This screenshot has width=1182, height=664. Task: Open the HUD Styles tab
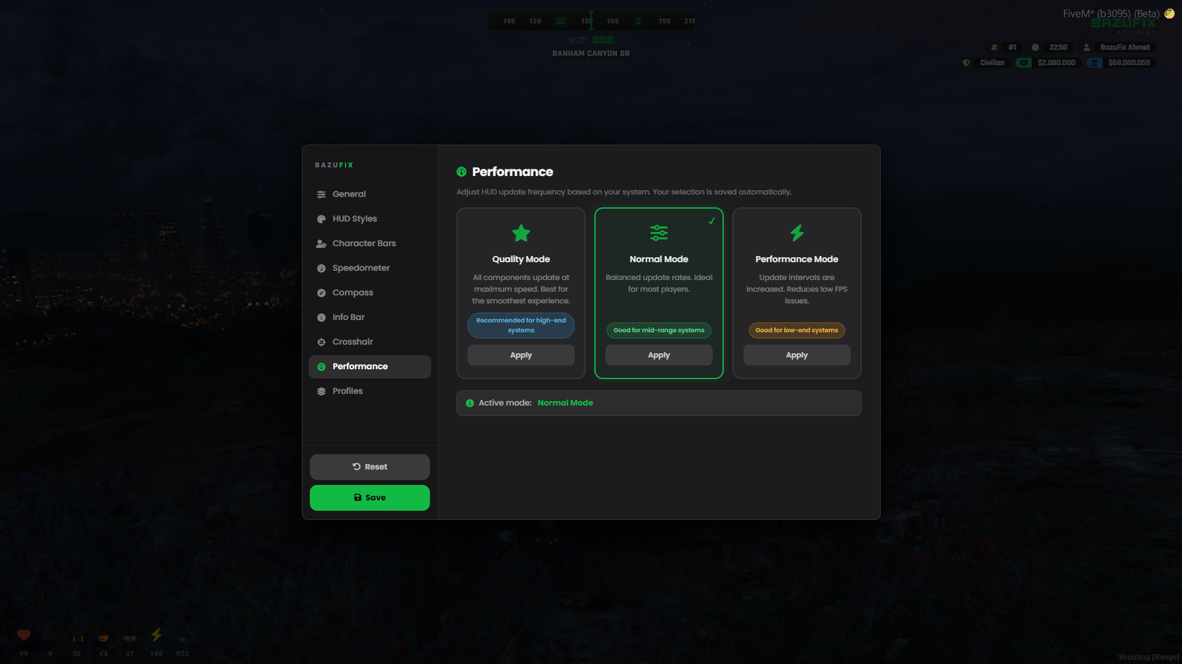370,218
